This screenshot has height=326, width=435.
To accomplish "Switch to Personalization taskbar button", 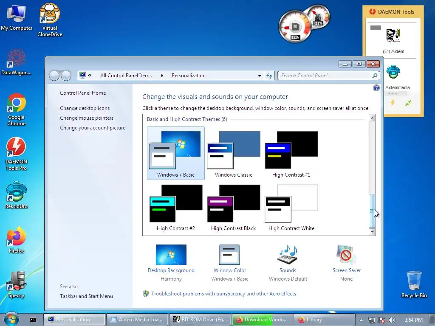I will coord(74,320).
